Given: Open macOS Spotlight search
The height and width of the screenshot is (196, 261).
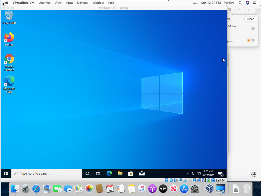Looking at the screenshot, I should (240, 3).
